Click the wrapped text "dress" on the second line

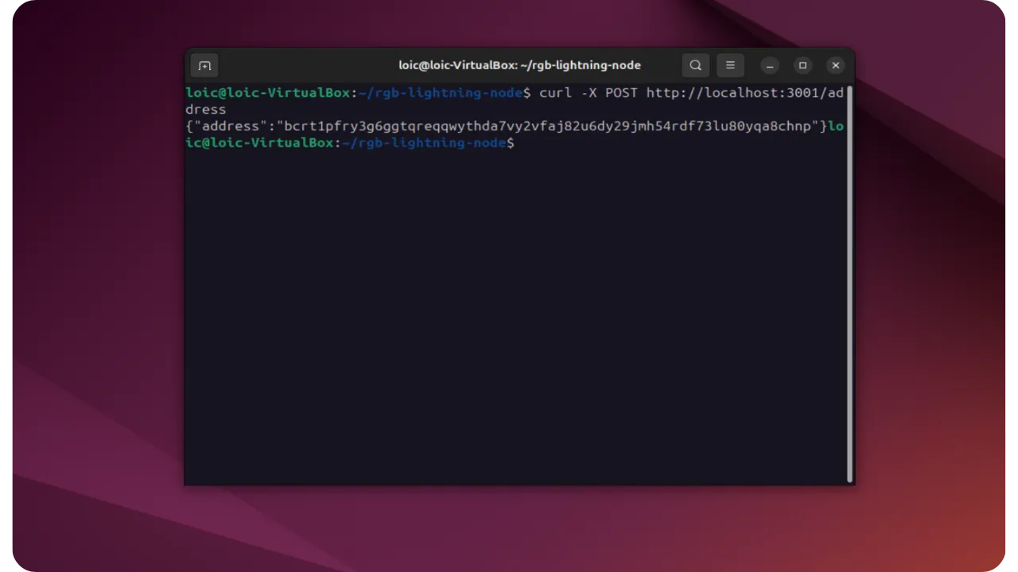click(x=205, y=110)
